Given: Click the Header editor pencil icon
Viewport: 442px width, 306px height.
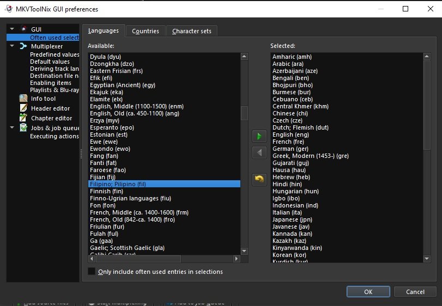Looking at the screenshot, I should (23, 108).
